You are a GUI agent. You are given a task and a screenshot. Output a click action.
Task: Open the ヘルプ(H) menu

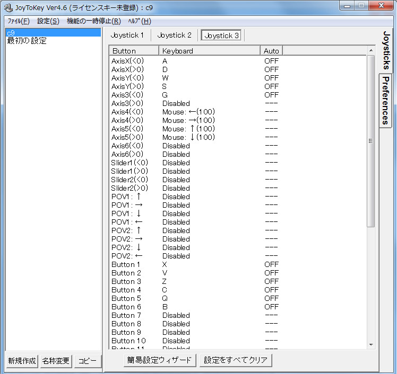click(140, 21)
